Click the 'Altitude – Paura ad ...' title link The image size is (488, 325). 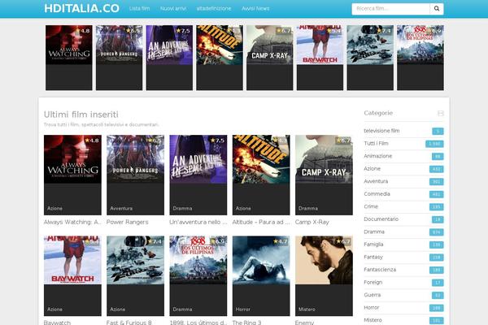(261, 222)
